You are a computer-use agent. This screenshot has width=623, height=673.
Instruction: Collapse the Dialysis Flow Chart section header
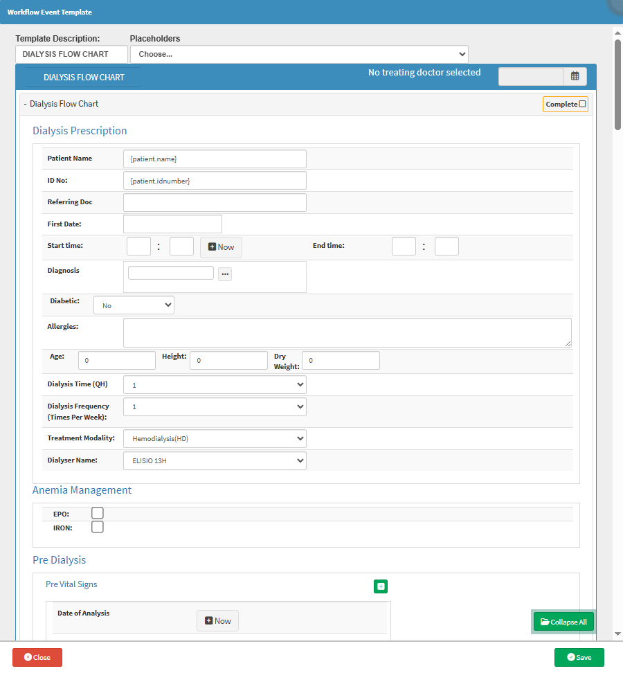pyautogui.click(x=62, y=104)
